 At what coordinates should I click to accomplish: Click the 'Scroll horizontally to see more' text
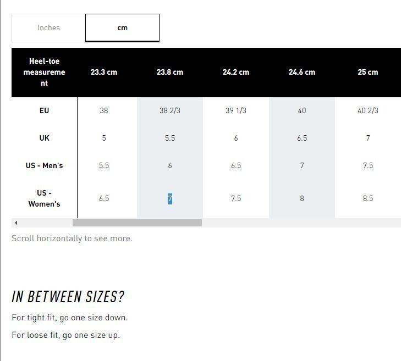(72, 238)
